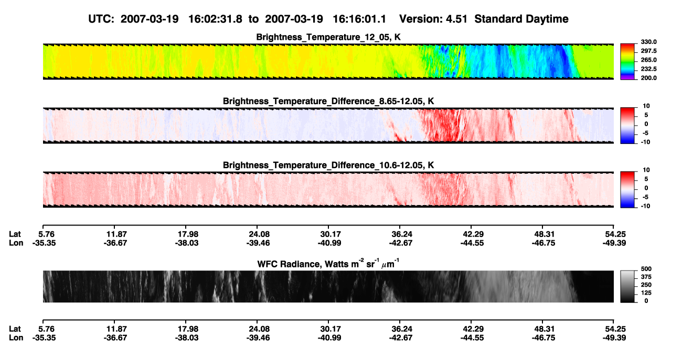Click latitude 42.29 on the lower axis
The width and height of the screenshot is (682, 349).
tap(471, 329)
